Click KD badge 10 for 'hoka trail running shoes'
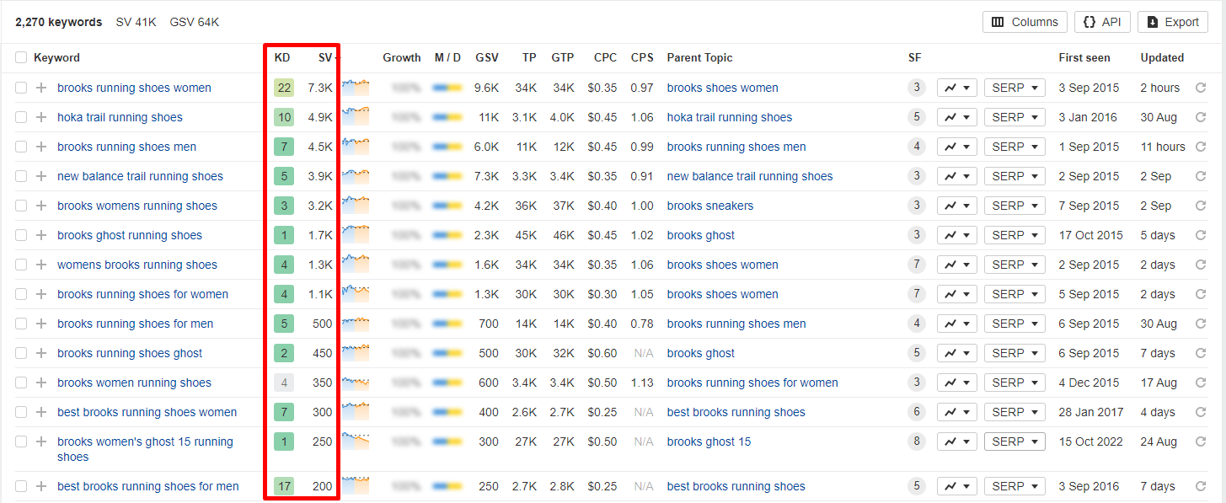 pyautogui.click(x=284, y=117)
